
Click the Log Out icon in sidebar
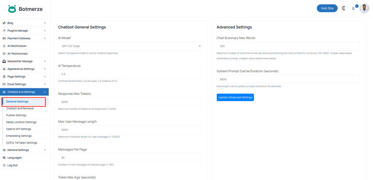coord(4,165)
